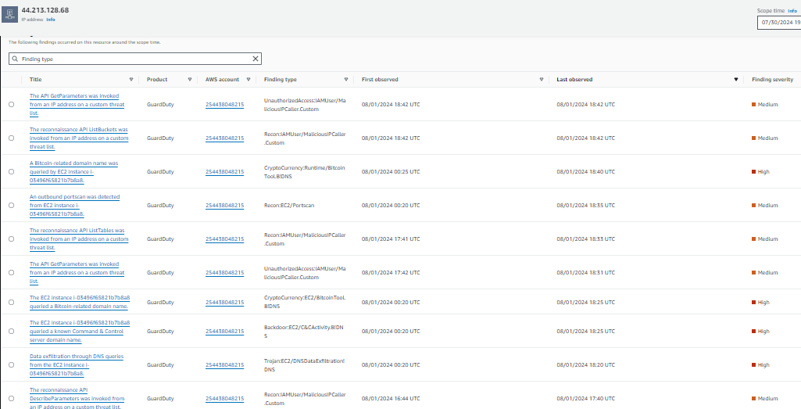Open the DescribeParameters reconnaissance finding title link
This screenshot has height=409, width=801.
(x=77, y=399)
